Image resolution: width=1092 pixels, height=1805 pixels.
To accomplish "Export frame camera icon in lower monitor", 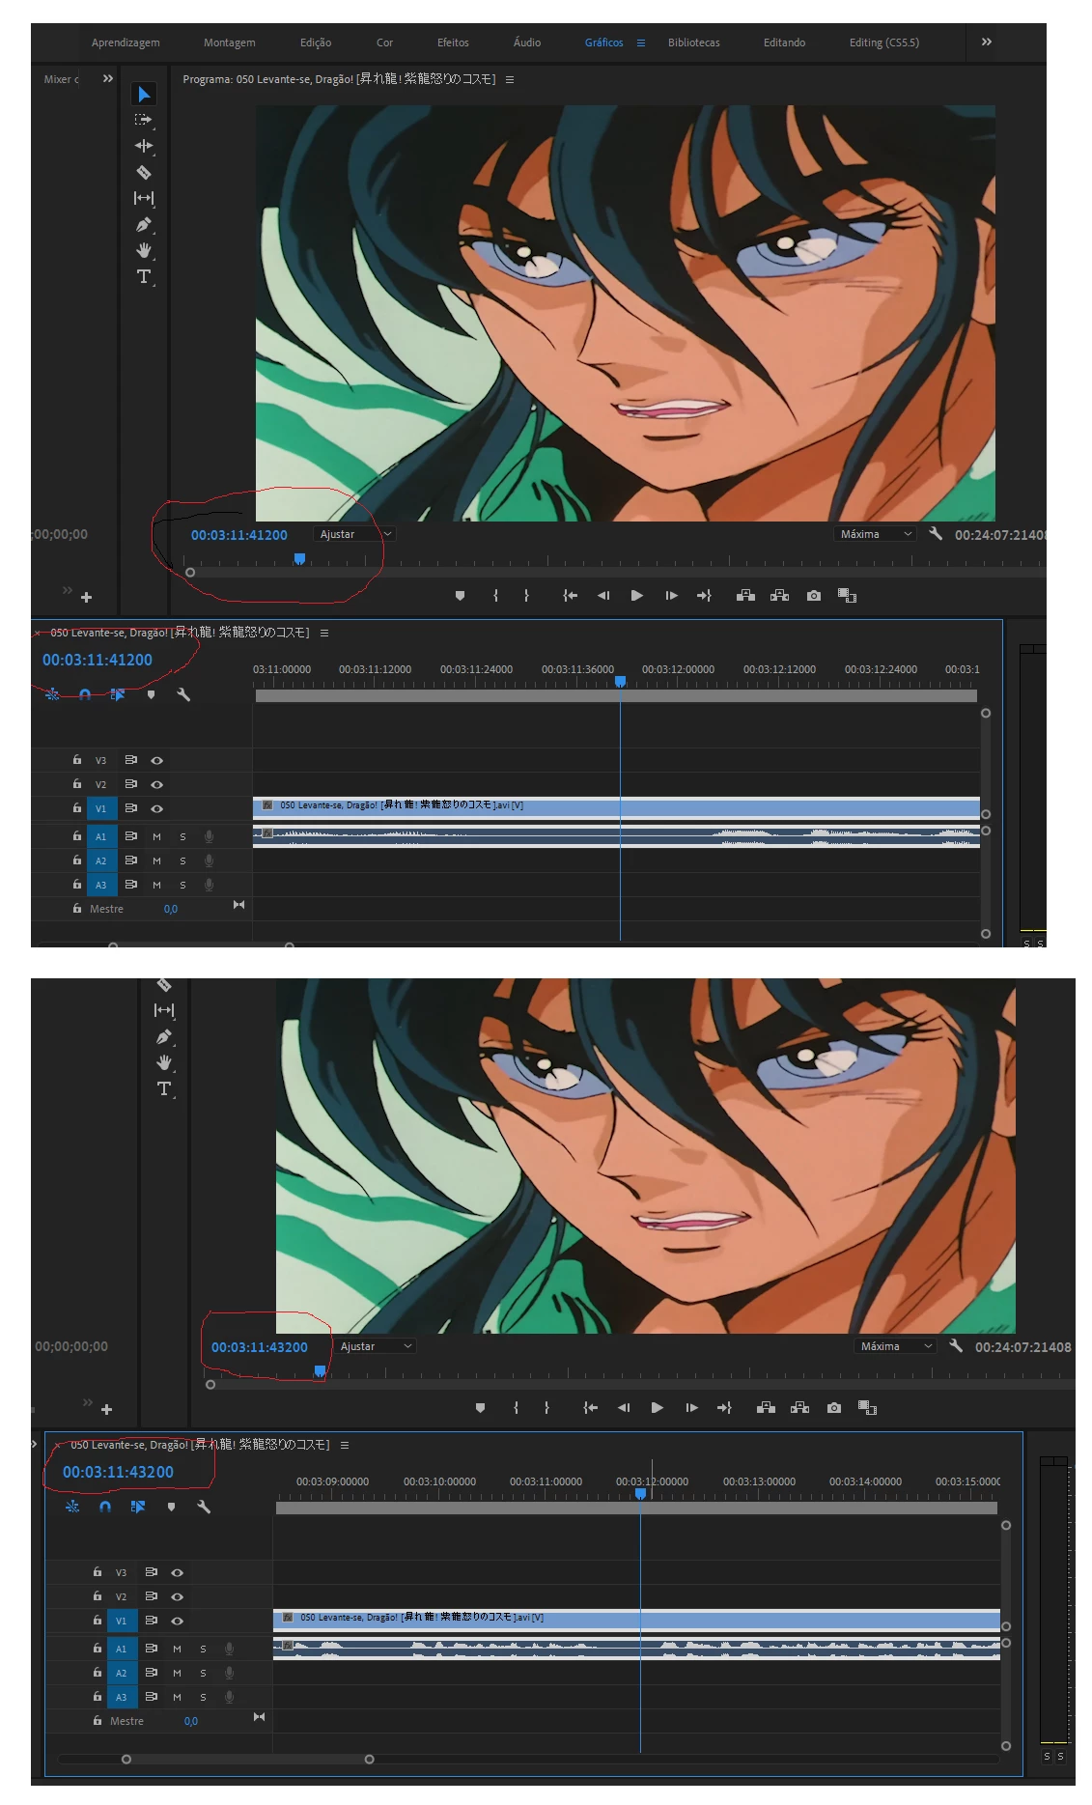I will click(x=834, y=1408).
